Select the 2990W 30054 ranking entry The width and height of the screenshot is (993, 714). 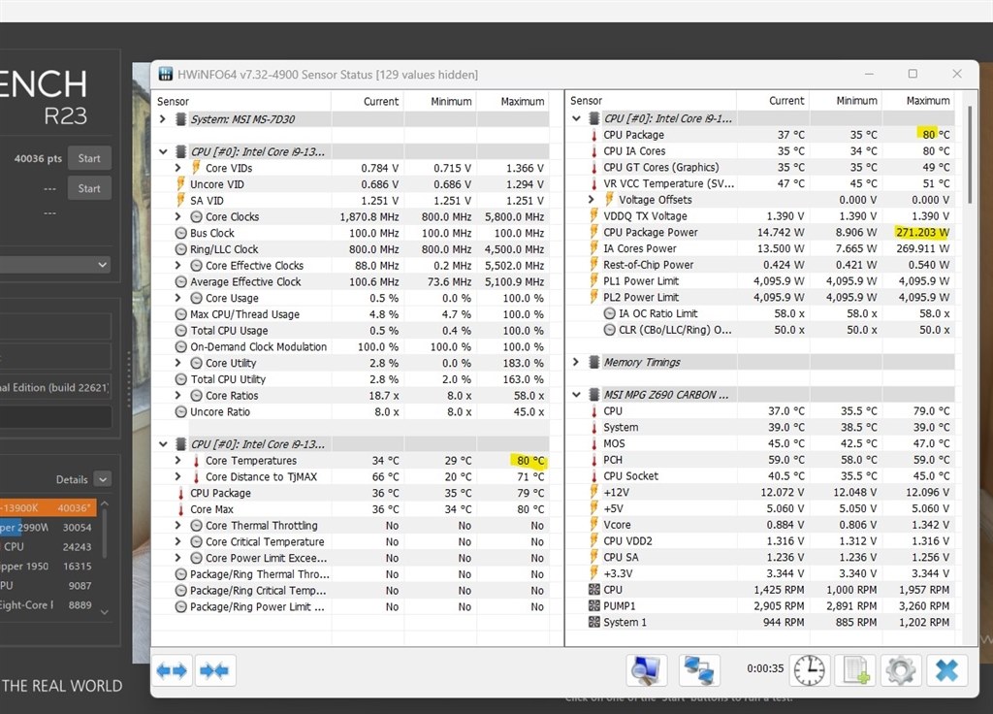pyautogui.click(x=48, y=527)
